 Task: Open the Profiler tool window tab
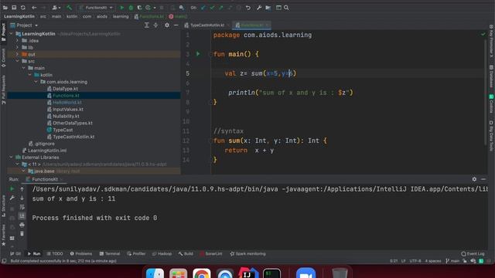136,254
